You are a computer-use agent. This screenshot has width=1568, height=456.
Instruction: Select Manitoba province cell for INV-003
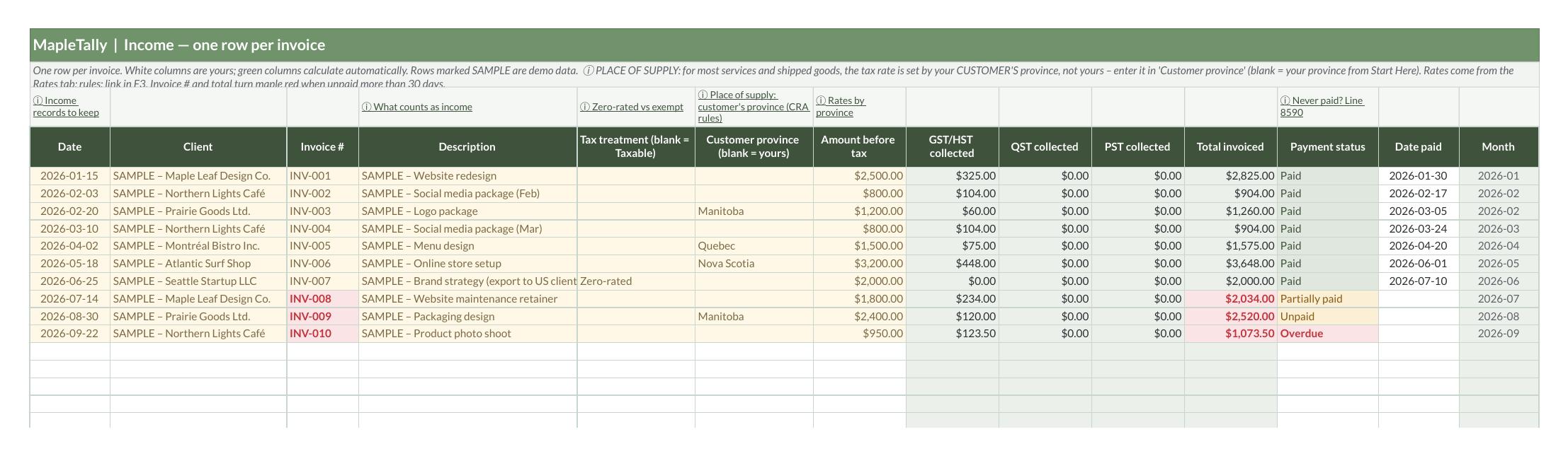point(754,211)
